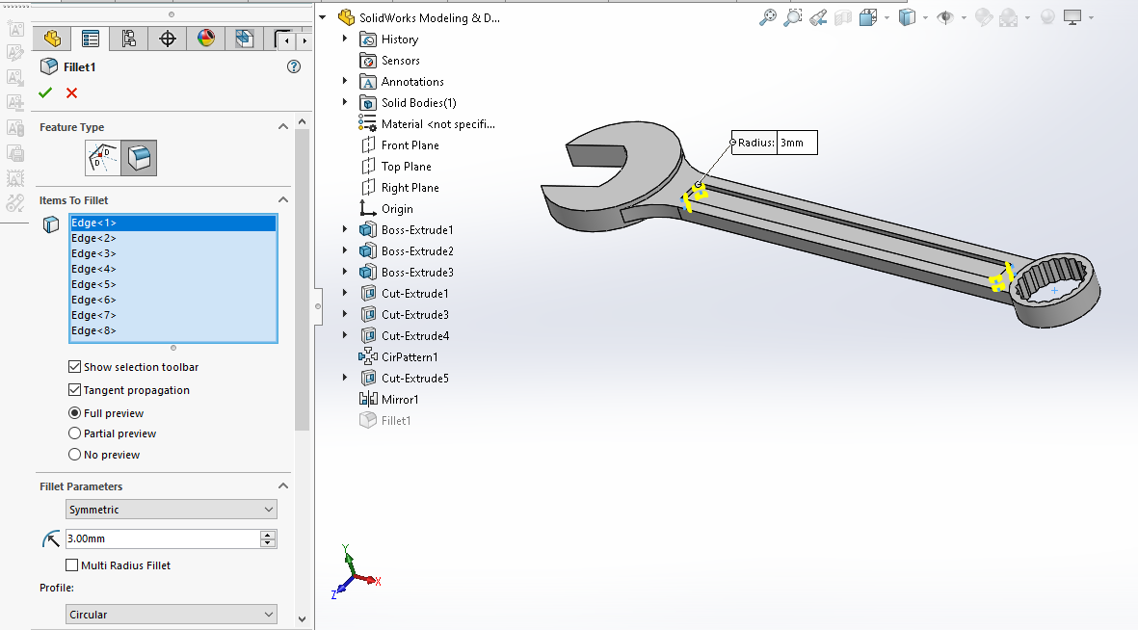
Task: Click the 3.00mm radius input field
Action: click(x=161, y=539)
